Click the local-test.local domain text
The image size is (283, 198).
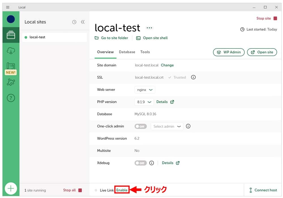tap(147, 65)
